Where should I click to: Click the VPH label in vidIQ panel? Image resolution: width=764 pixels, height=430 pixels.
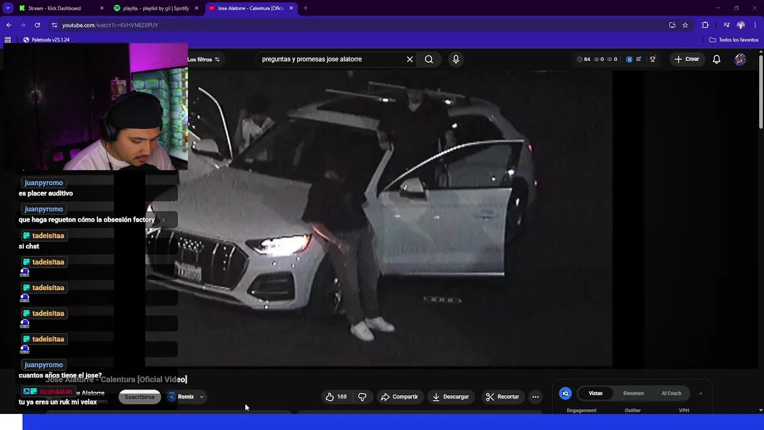(x=684, y=410)
